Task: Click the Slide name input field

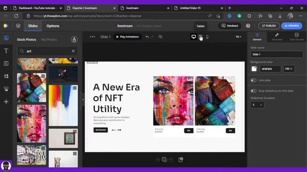Action: click(x=277, y=54)
